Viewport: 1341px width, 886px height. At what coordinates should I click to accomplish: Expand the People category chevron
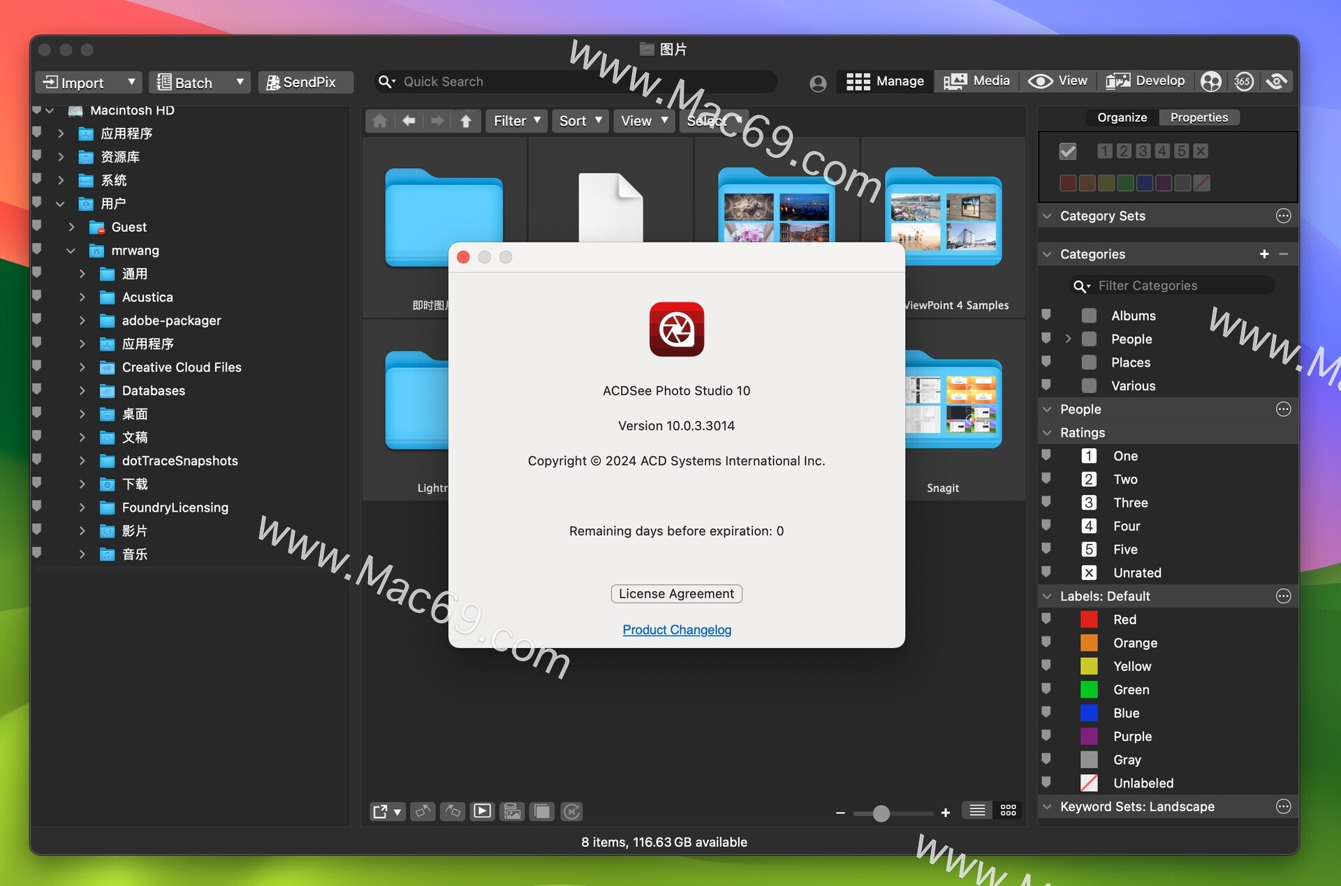tap(1068, 339)
